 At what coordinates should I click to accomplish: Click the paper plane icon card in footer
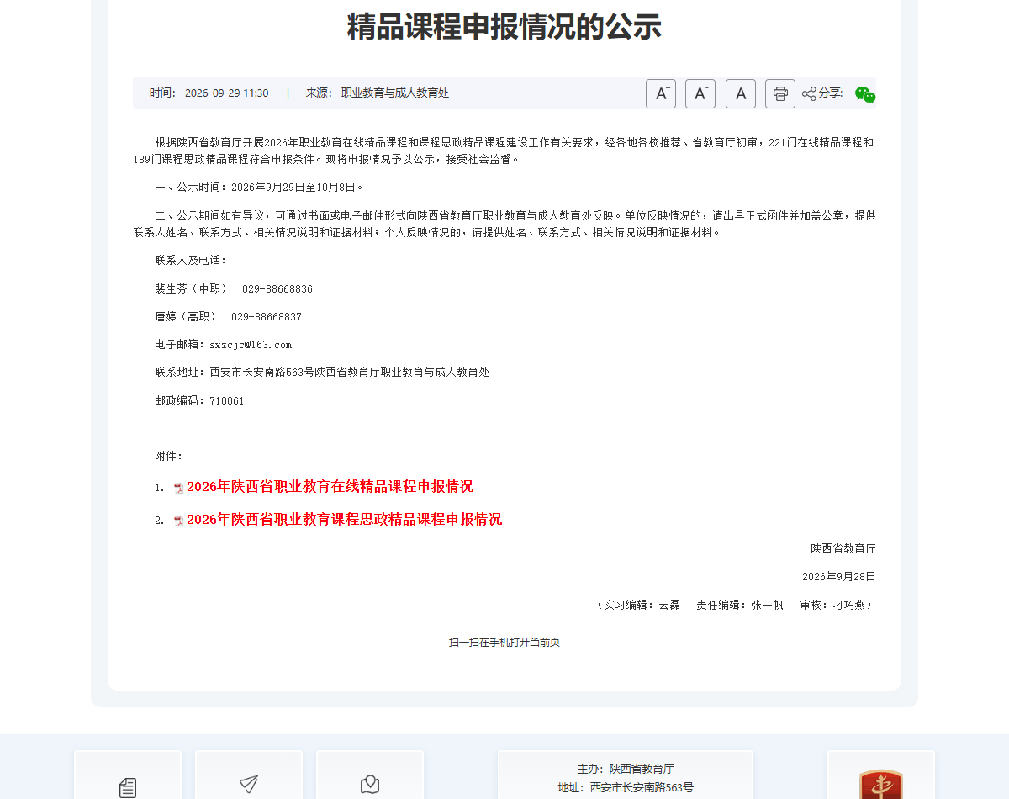click(x=249, y=775)
